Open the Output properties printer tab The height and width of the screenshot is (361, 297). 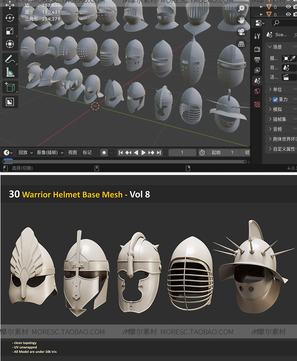(257, 60)
